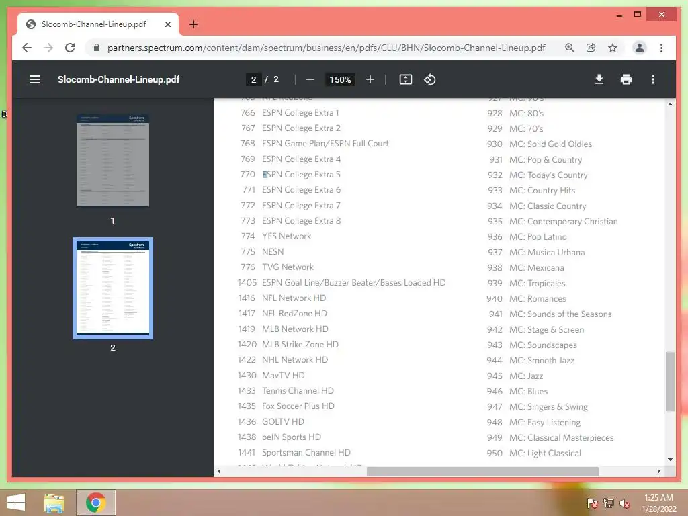Viewport: 688px width, 516px height.
Task: Select page 1 thumbnail
Action: click(x=113, y=160)
